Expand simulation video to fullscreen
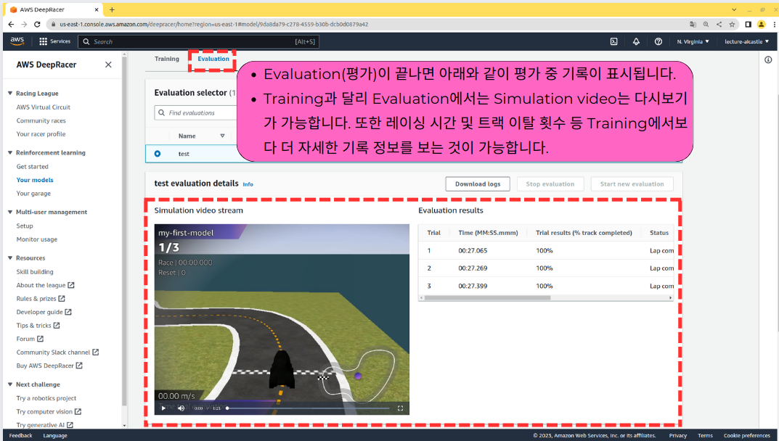779x441 pixels. [x=400, y=408]
